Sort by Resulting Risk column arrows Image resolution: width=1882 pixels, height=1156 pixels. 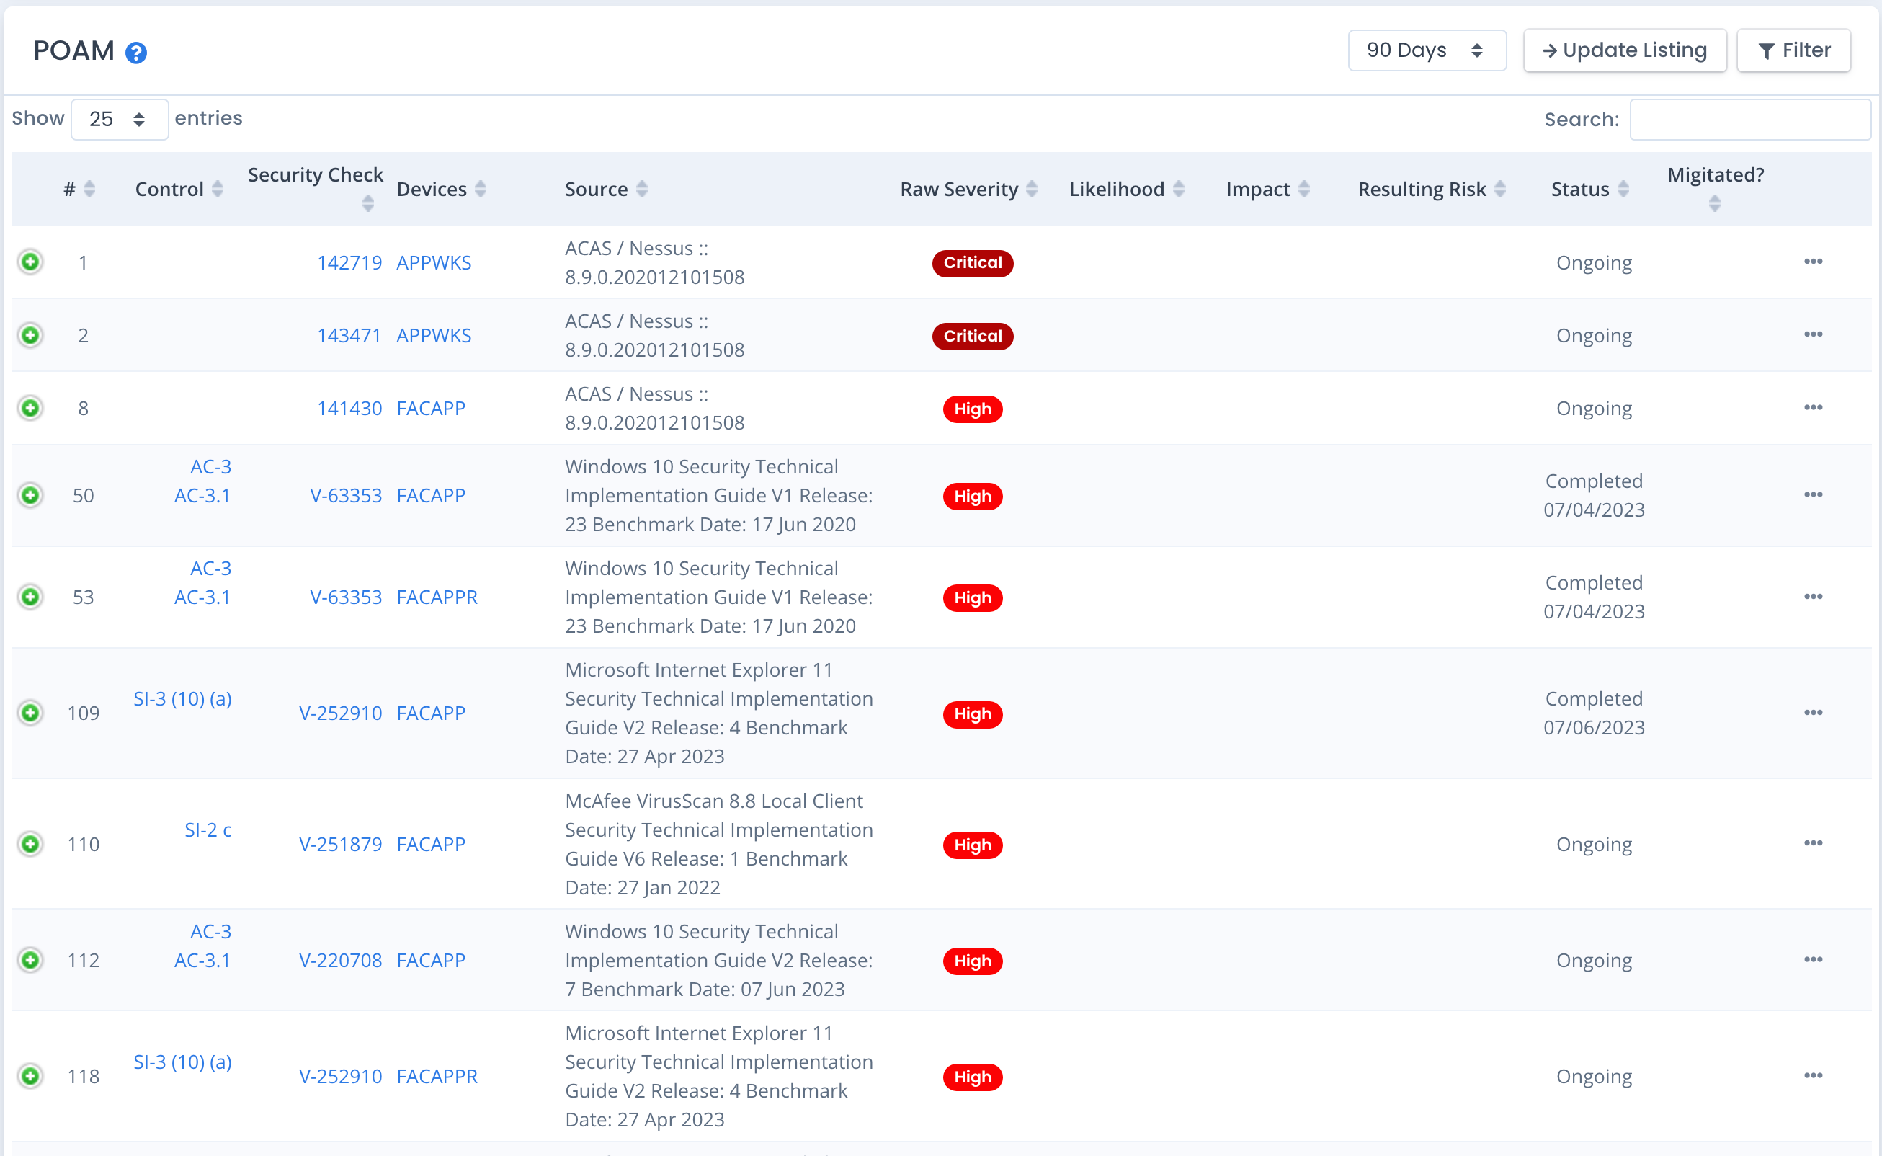1501,189
